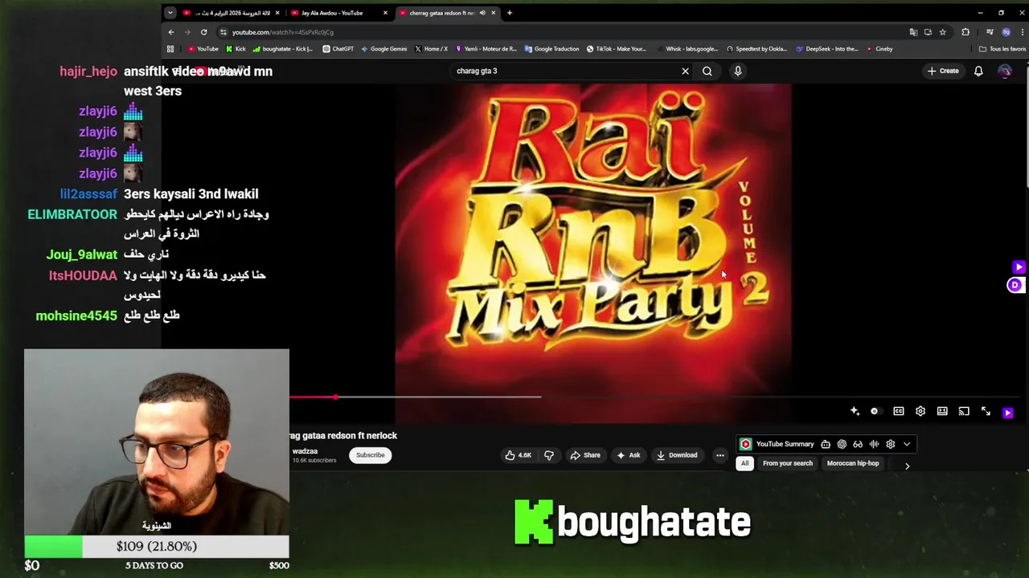Click the purple play icon at the video's right edge
The width and height of the screenshot is (1029, 578).
coord(1019,267)
